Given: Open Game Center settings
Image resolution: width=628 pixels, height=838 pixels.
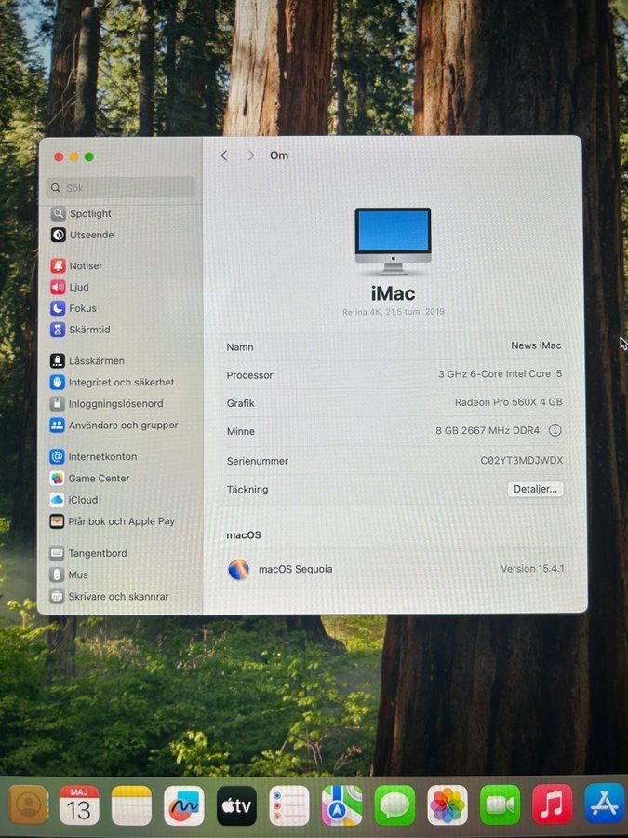Looking at the screenshot, I should pos(99,478).
